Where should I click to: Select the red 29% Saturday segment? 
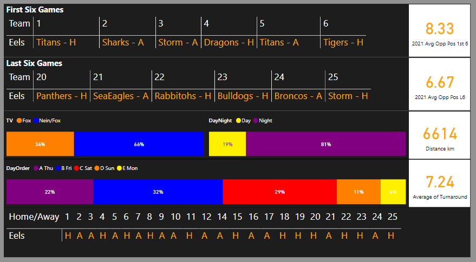click(x=279, y=192)
